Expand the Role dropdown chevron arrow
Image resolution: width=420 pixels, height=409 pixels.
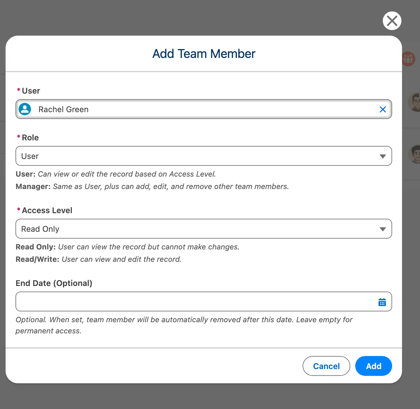[383, 156]
